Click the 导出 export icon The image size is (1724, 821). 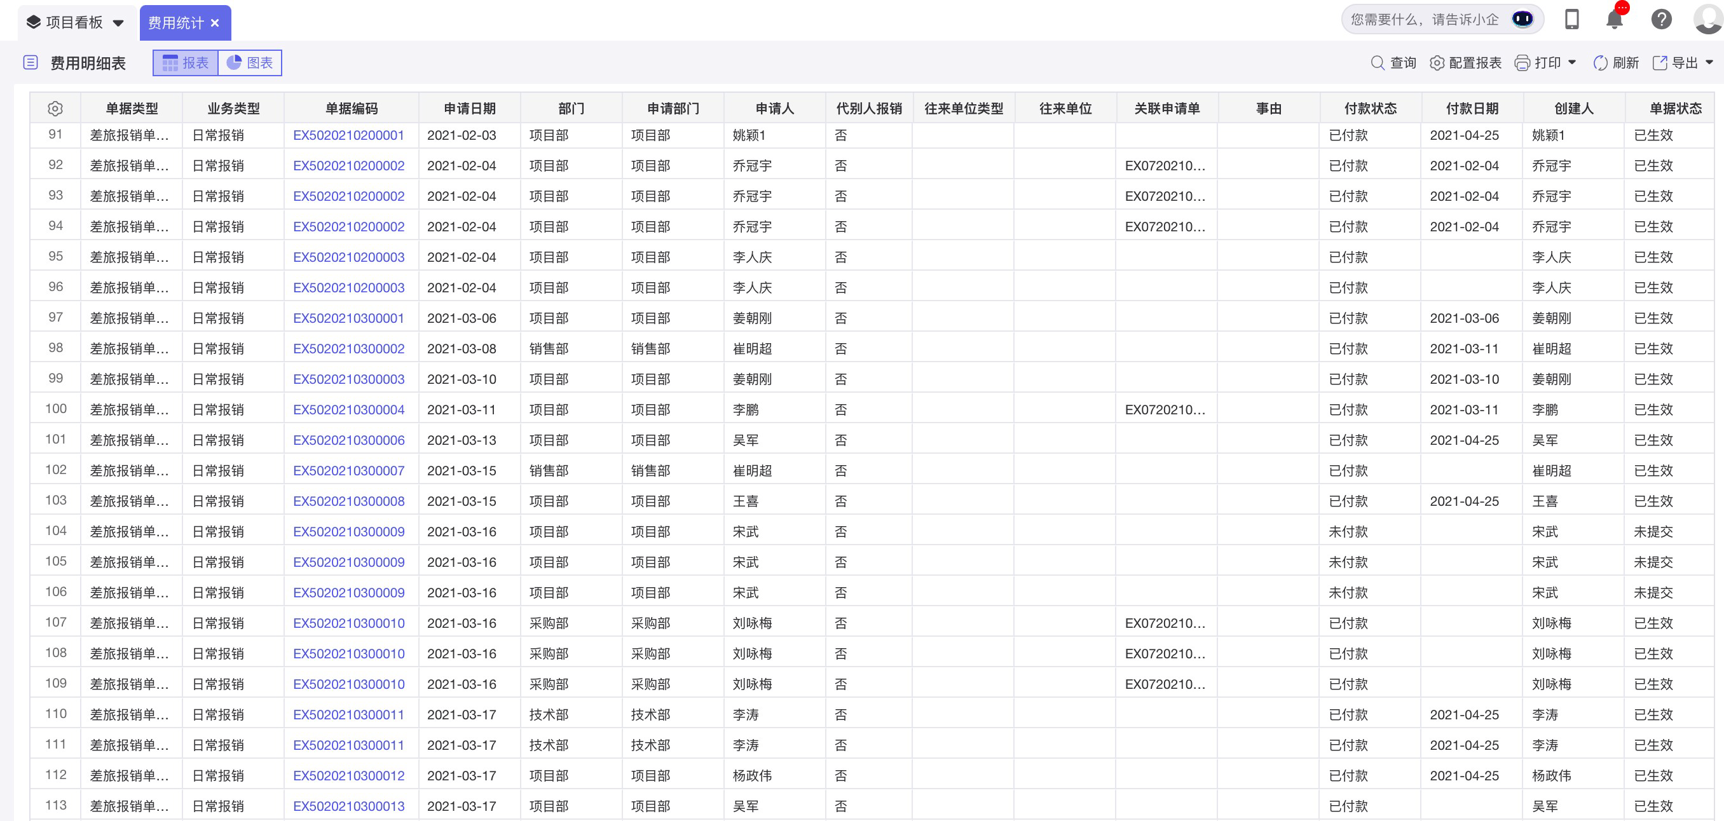[1660, 62]
